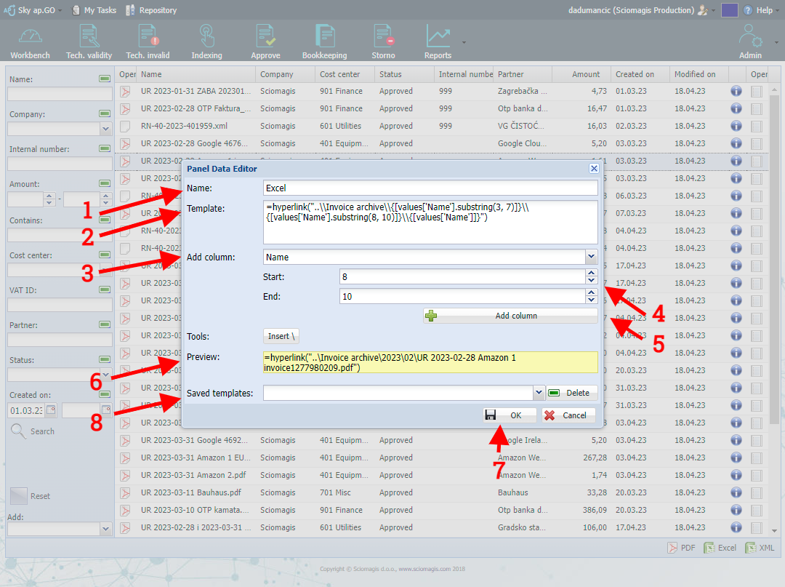The image size is (785, 587).
Task: Open the Repository menu
Action: (x=151, y=10)
